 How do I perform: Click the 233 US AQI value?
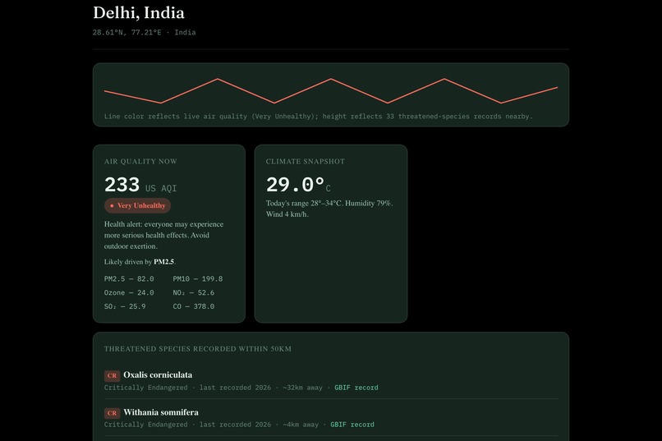[x=140, y=185]
